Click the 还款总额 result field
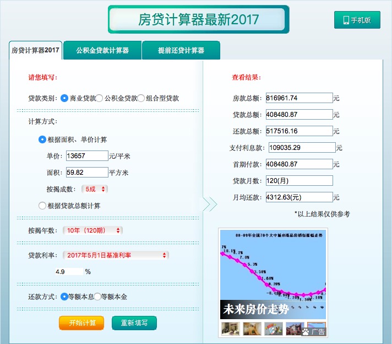 point(300,131)
